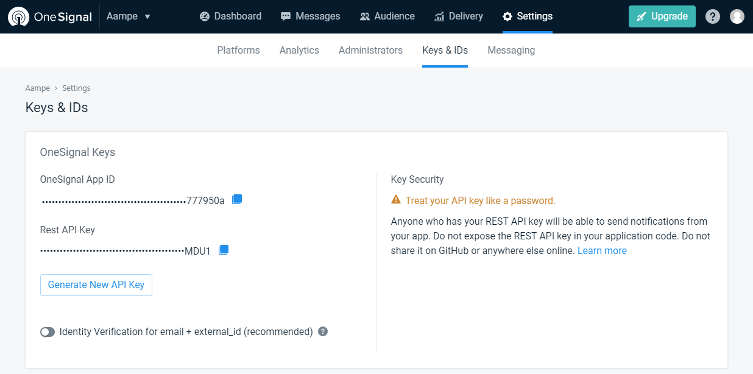Click 'Treat your API key like a password' text
The height and width of the screenshot is (374, 753).
click(x=480, y=201)
